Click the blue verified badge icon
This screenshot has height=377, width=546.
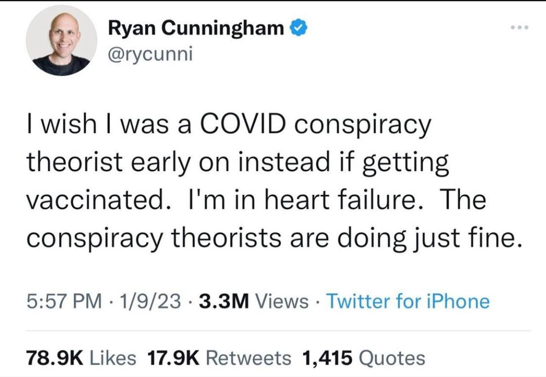coord(298,29)
